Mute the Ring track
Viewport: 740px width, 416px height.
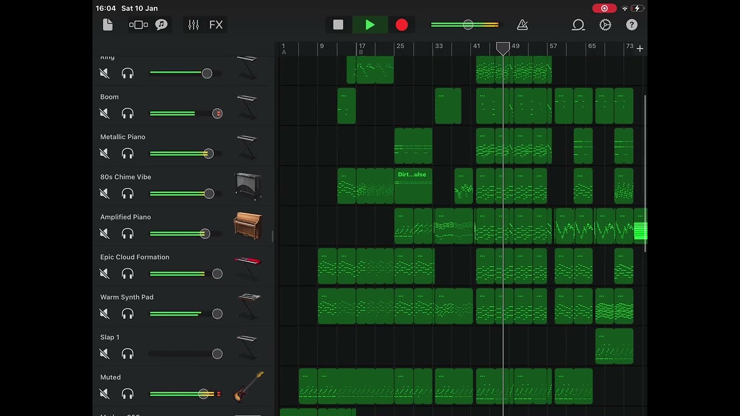(104, 73)
